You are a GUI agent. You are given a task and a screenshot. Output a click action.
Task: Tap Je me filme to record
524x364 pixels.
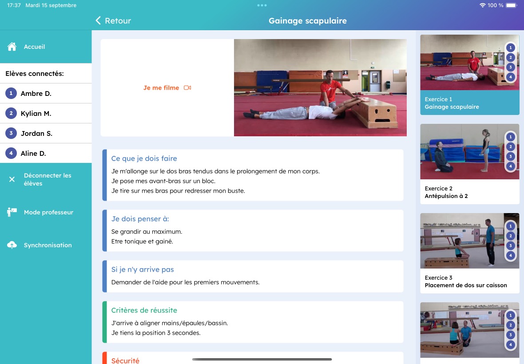coord(167,88)
